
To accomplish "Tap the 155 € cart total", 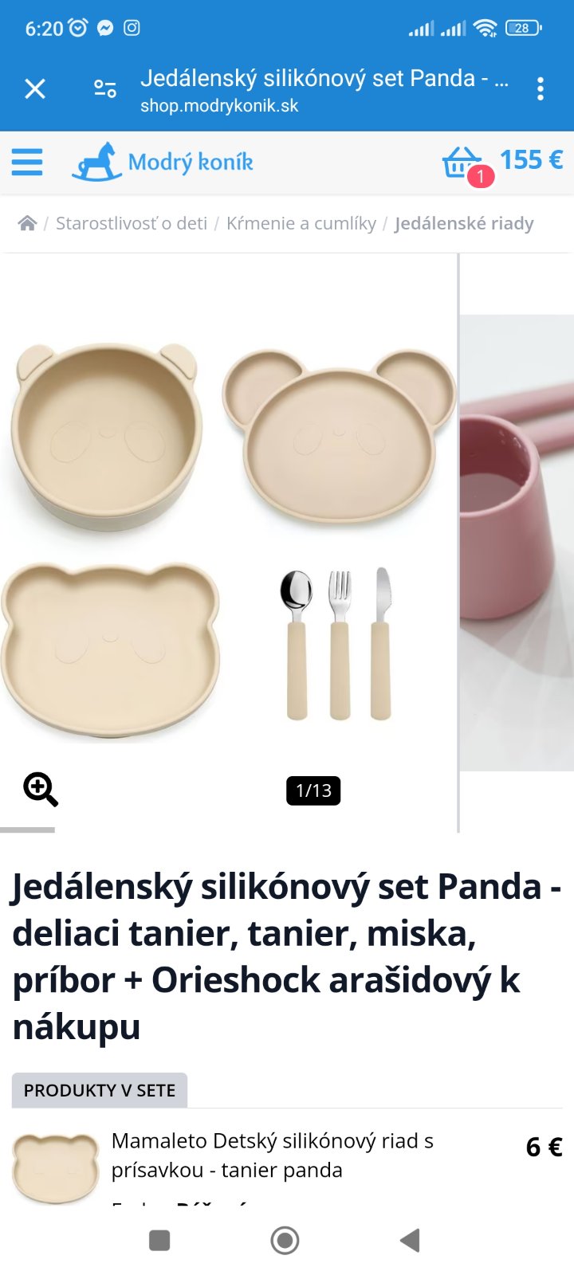I will point(531,160).
